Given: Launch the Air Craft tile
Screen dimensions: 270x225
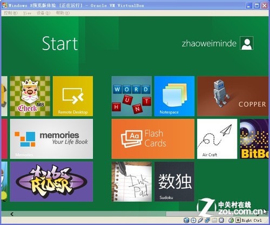Looking at the screenshot, I should point(217,139).
